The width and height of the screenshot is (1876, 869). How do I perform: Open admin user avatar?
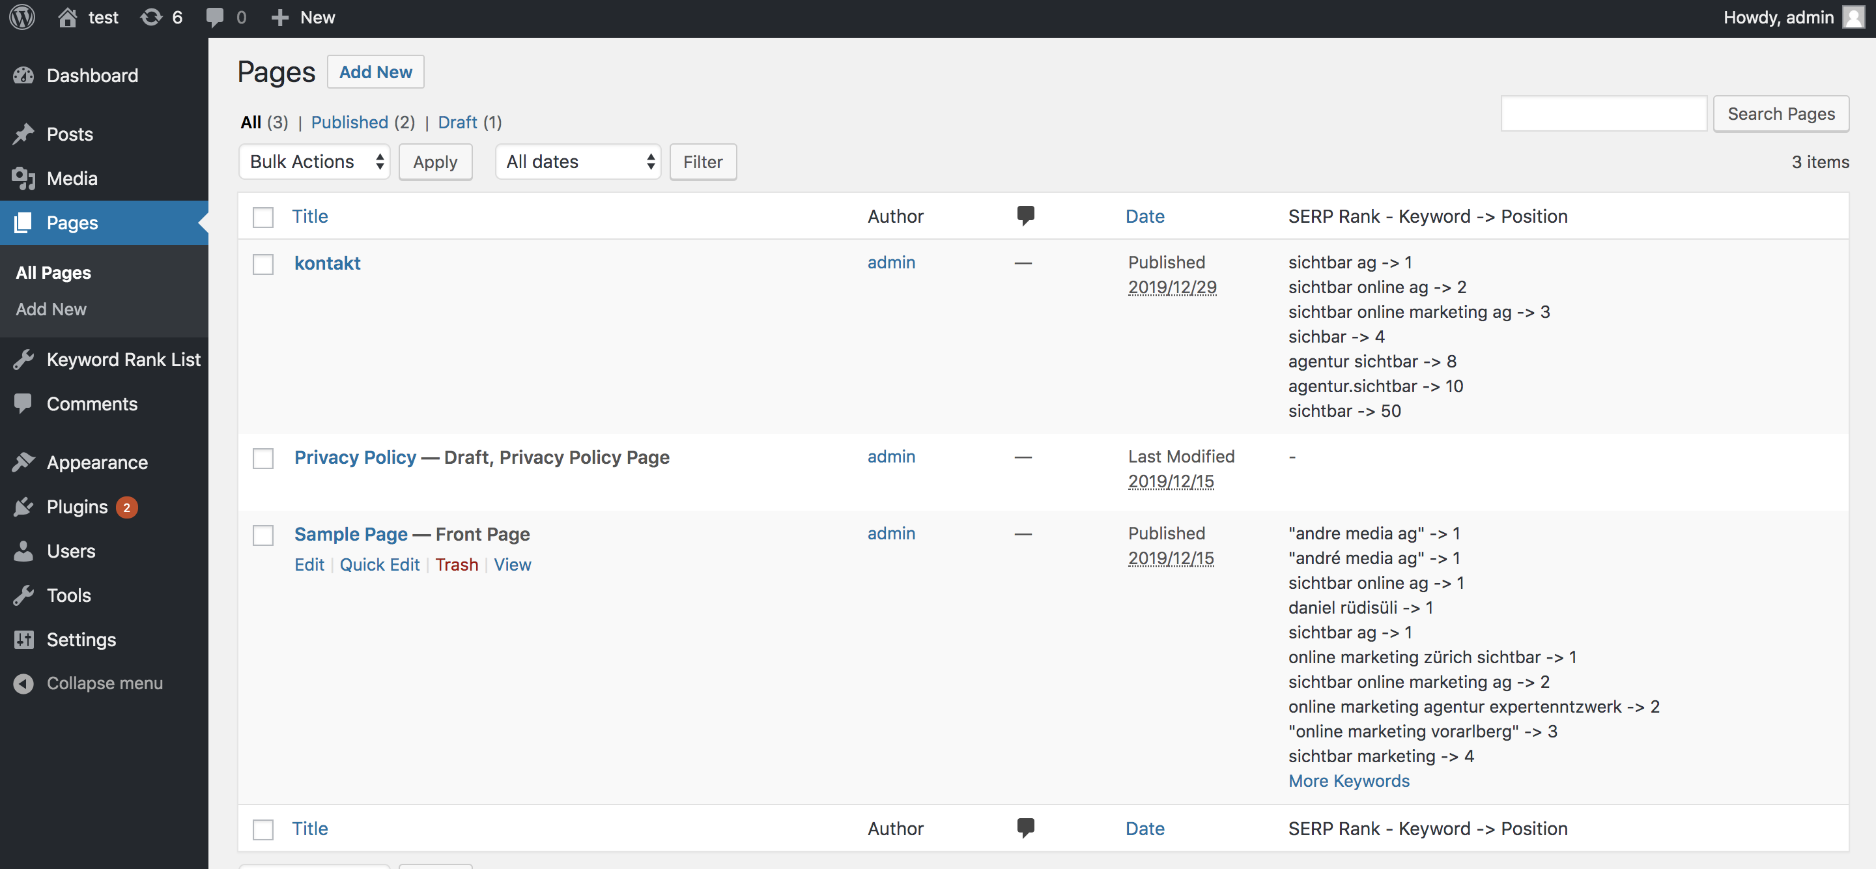coord(1853,18)
